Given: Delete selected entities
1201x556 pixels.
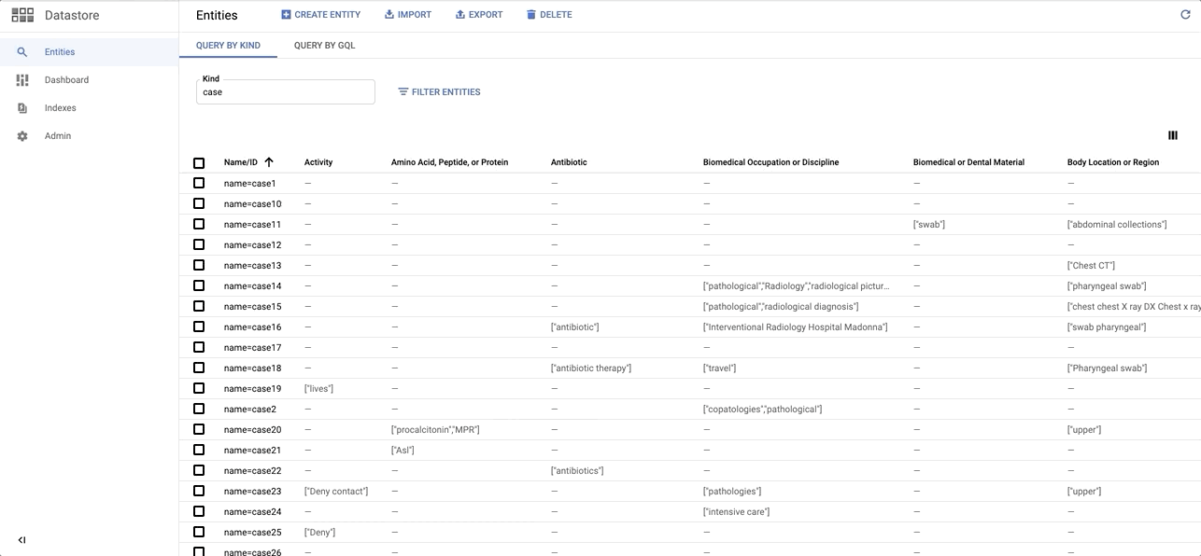Looking at the screenshot, I should pos(549,15).
